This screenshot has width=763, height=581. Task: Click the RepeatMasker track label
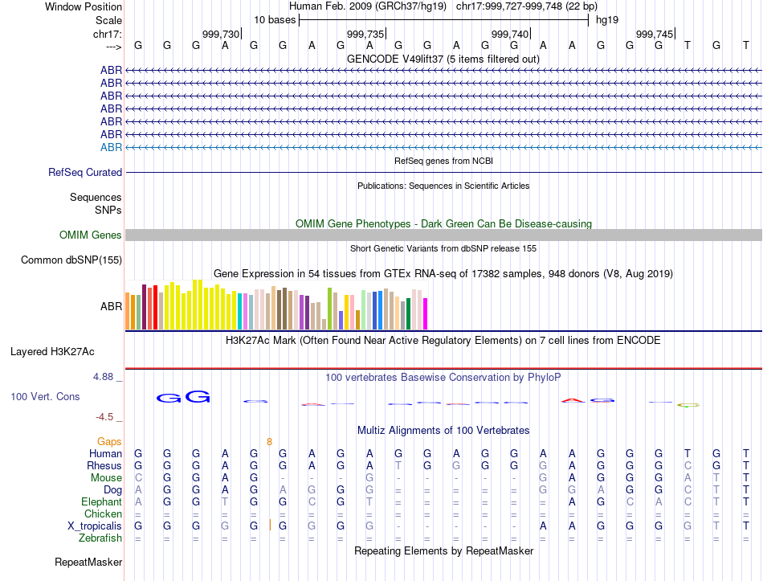tap(88, 563)
